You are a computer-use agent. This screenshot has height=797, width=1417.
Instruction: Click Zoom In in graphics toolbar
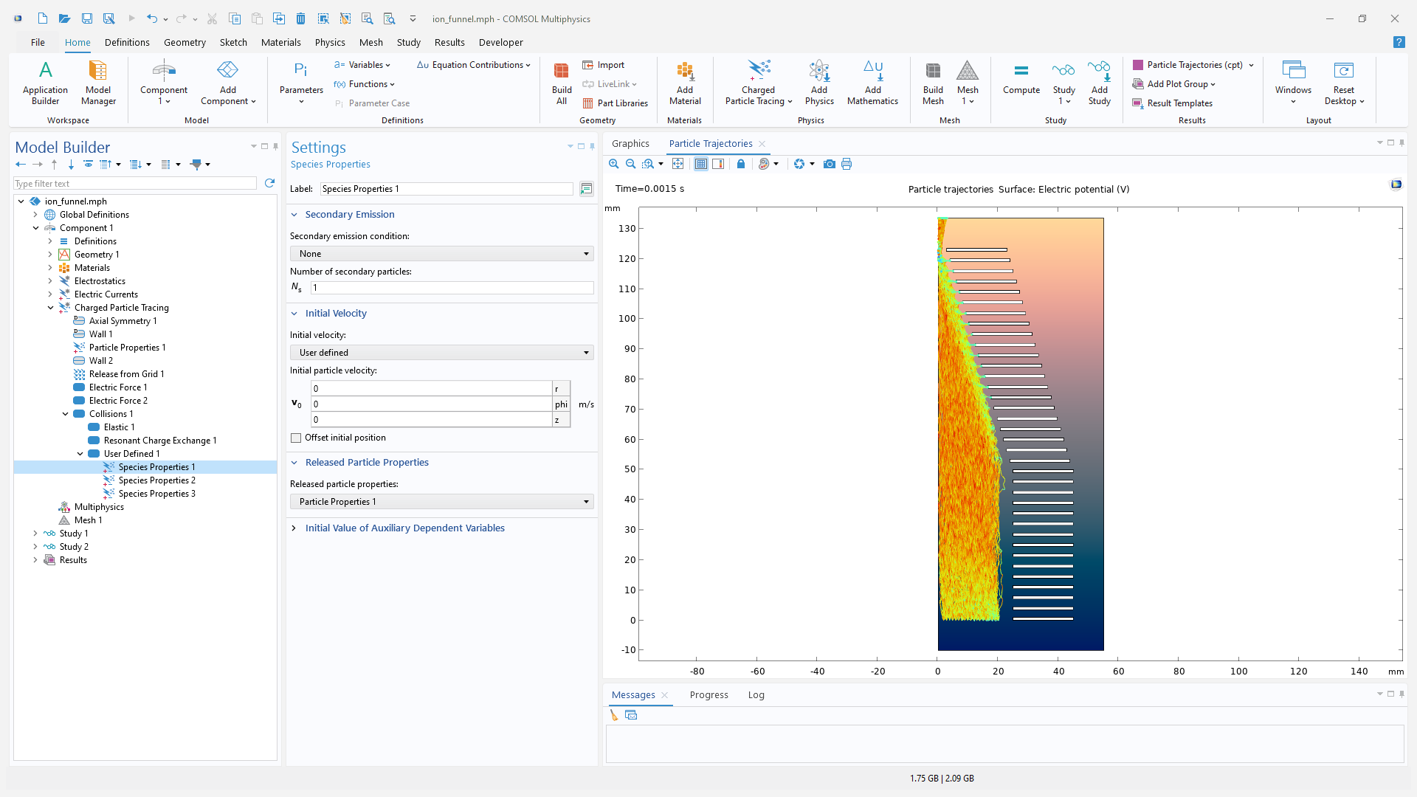613,164
